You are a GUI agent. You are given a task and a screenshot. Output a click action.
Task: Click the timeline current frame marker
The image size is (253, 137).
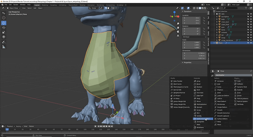[7, 130]
